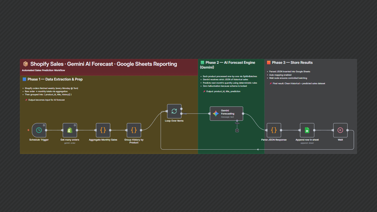Open the Schedule Trigger clock node
This screenshot has height=212, width=377.
(x=39, y=130)
